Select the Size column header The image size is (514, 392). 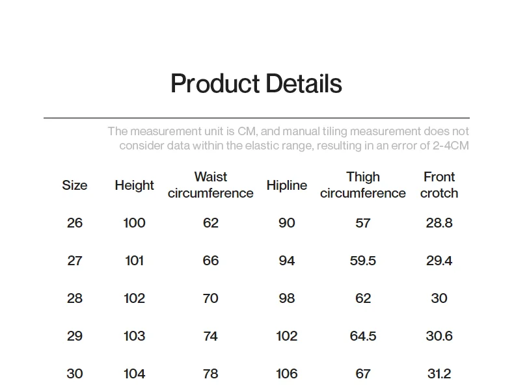75,185
